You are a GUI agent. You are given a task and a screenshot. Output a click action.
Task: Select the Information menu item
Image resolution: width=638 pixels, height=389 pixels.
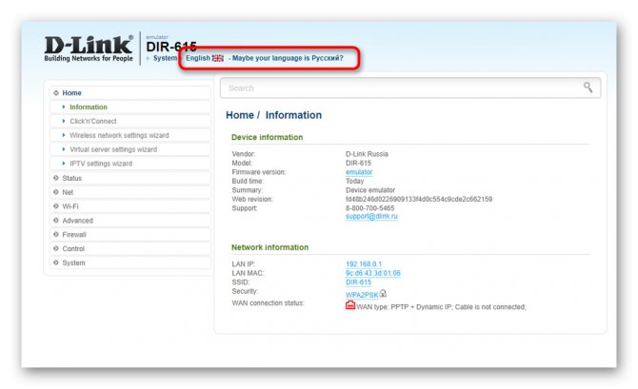tap(130, 107)
